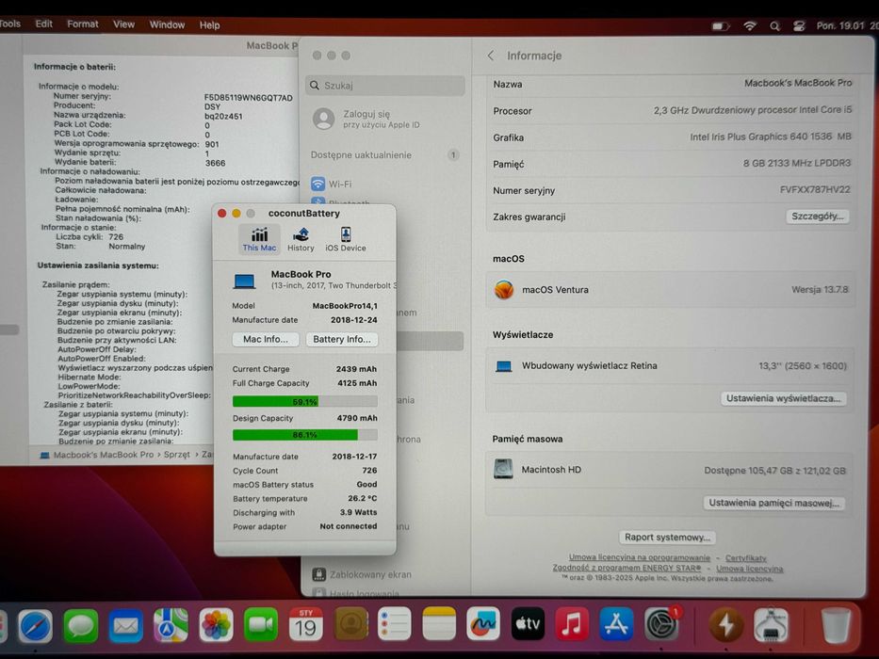Open Maps from the Dock

(171, 624)
